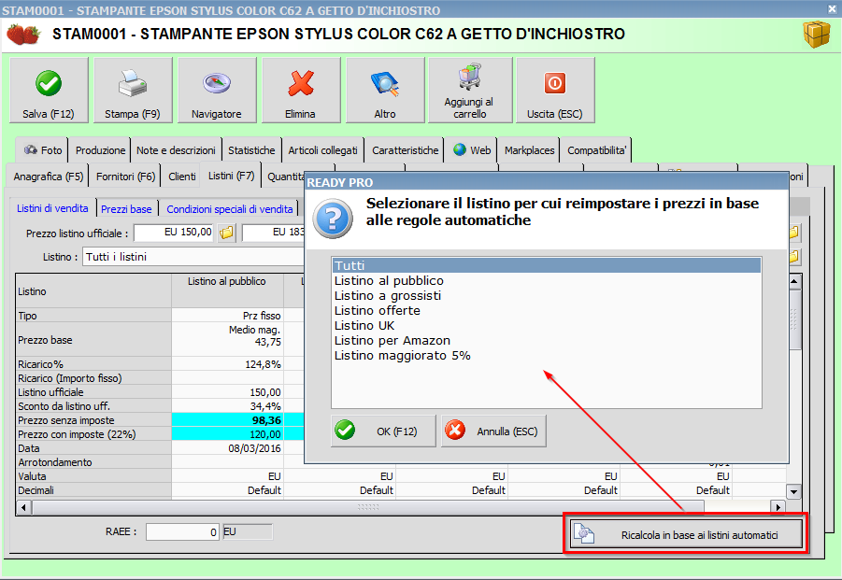Click the Prezzo con imposte (22%) row label

[x=77, y=434]
